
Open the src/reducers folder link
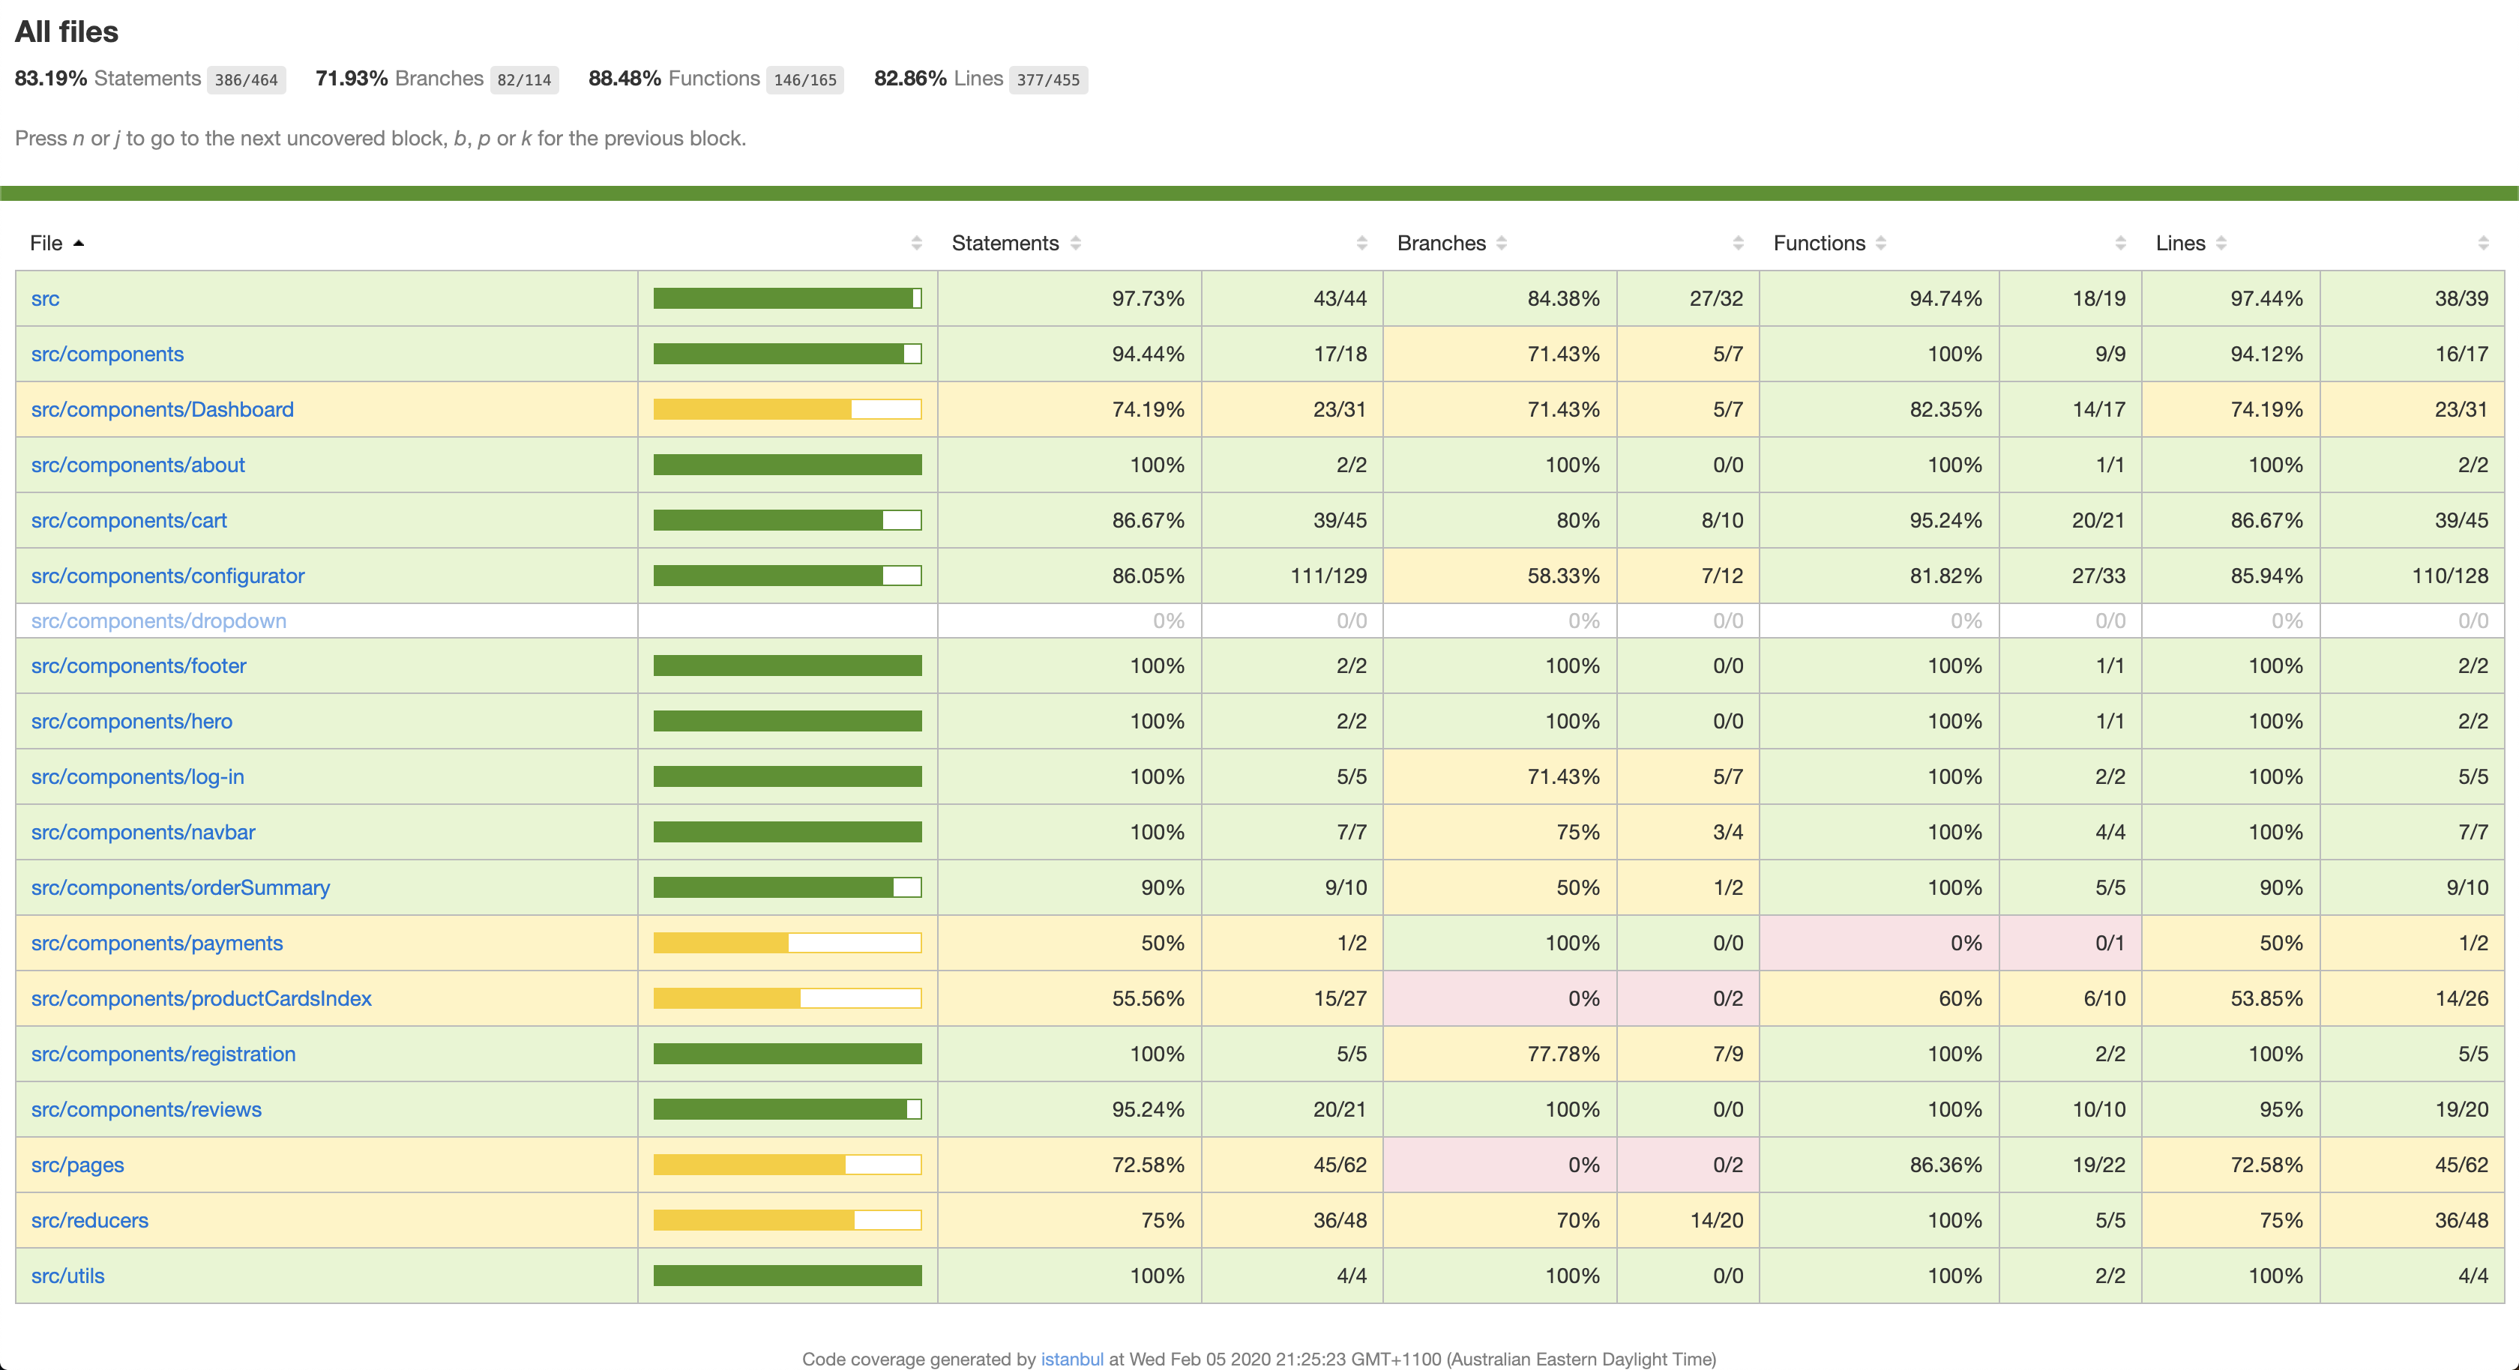coord(89,1220)
